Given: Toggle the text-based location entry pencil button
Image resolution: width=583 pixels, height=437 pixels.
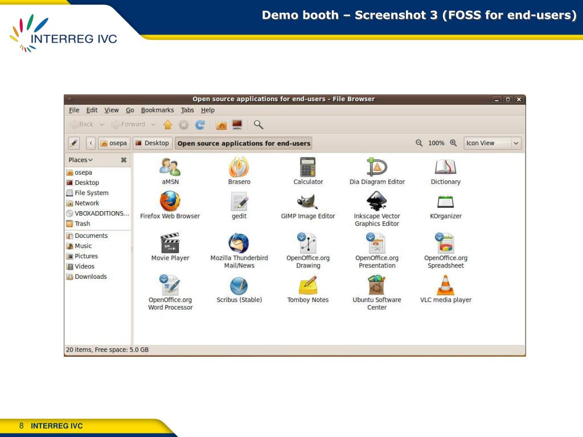Looking at the screenshot, I should point(74,143).
